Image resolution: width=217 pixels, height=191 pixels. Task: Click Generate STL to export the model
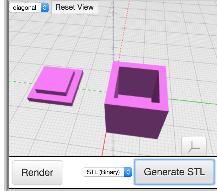tap(174, 172)
